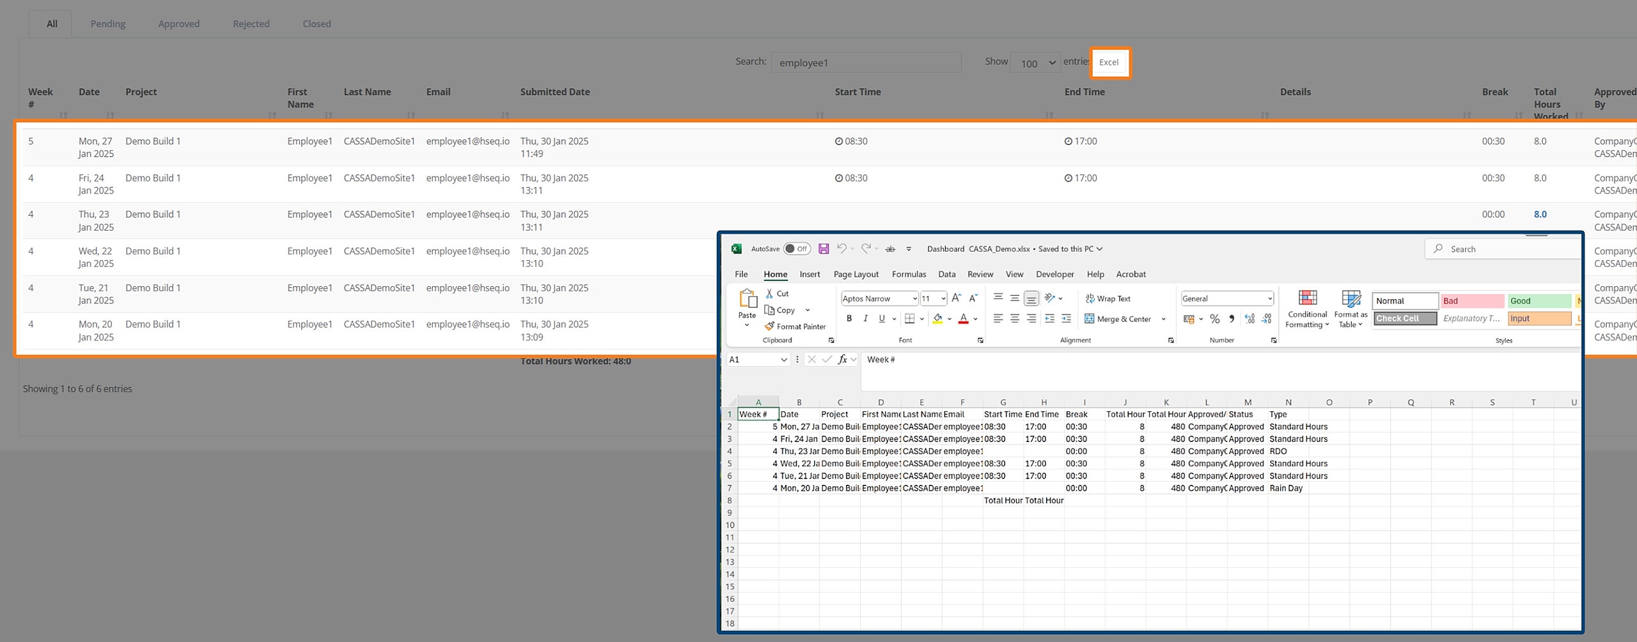Apply bold with the B icon
Image resolution: width=1637 pixels, height=642 pixels.
849,319
